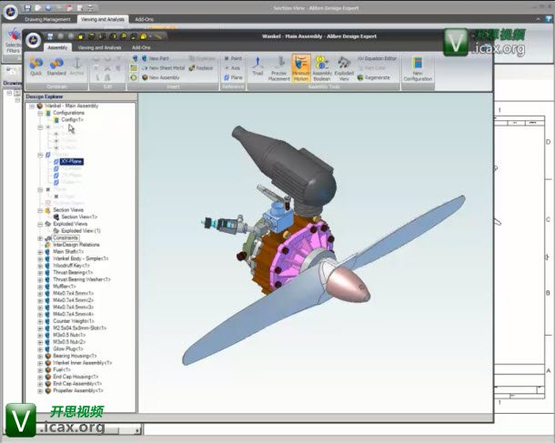Expand Bearing Housing<1> subassembly

[40, 357]
